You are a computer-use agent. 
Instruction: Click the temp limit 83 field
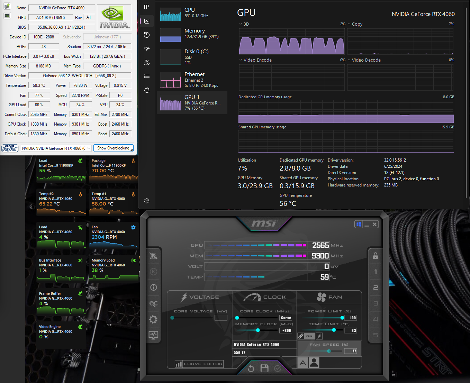click(351, 330)
